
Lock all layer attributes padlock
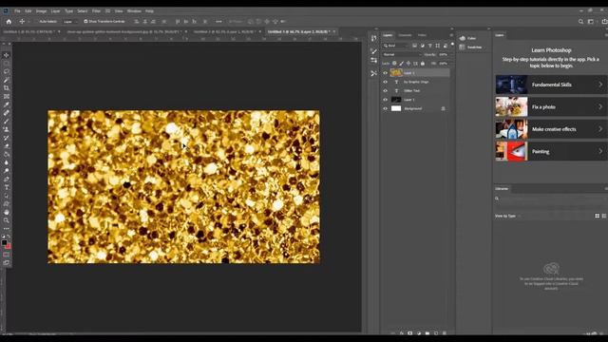[x=423, y=64]
